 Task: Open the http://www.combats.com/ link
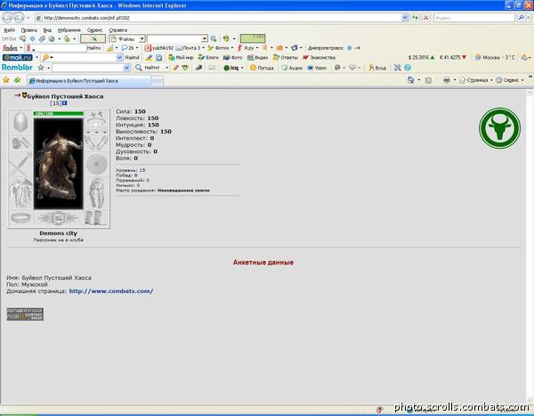111,291
